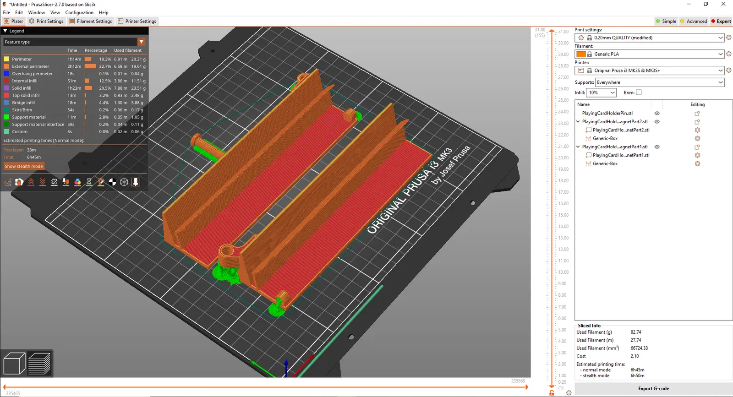The width and height of the screenshot is (733, 397).
Task: Switch to 3D editor view cube
Action: coord(14,364)
